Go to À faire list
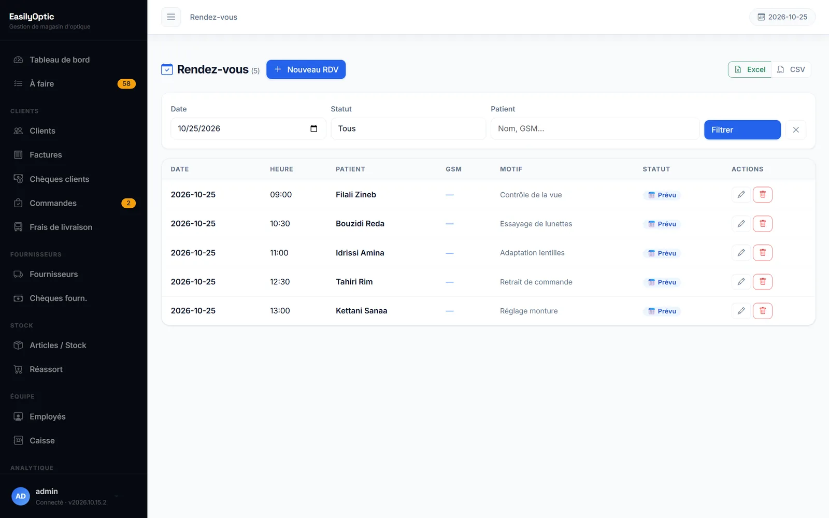 coord(74,83)
